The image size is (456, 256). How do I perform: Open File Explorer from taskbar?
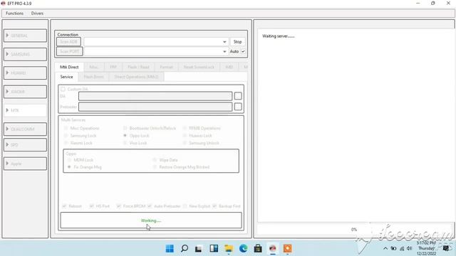coord(229,248)
